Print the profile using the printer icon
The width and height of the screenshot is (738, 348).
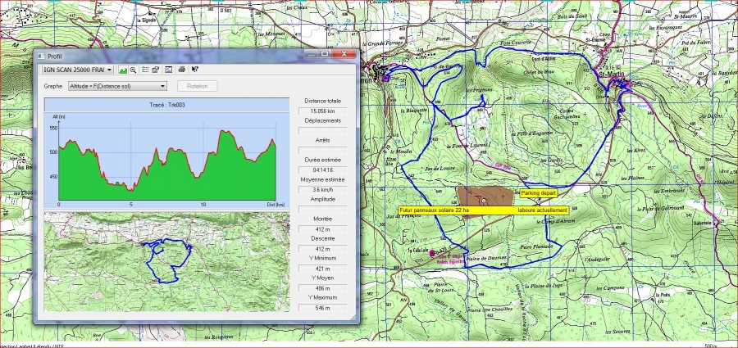point(182,70)
